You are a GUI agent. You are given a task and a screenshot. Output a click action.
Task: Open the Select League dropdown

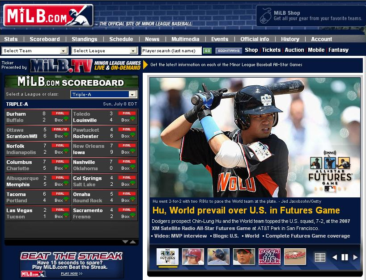(x=104, y=50)
